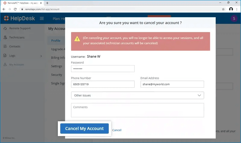Screen dimensions: 241x143
Task: Open Remote Support in sidebar
Action: 19,28
